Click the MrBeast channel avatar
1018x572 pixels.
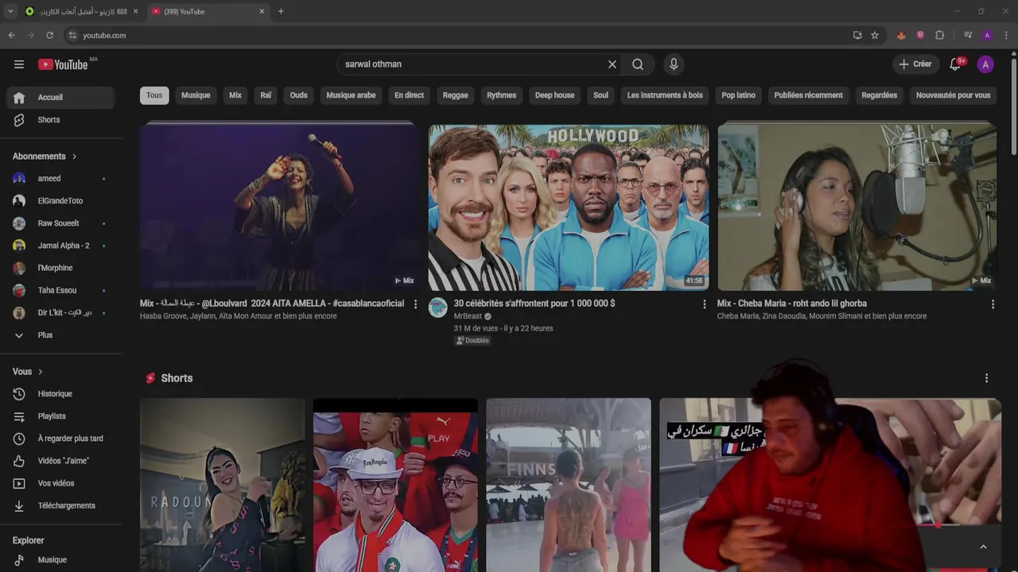[438, 307]
